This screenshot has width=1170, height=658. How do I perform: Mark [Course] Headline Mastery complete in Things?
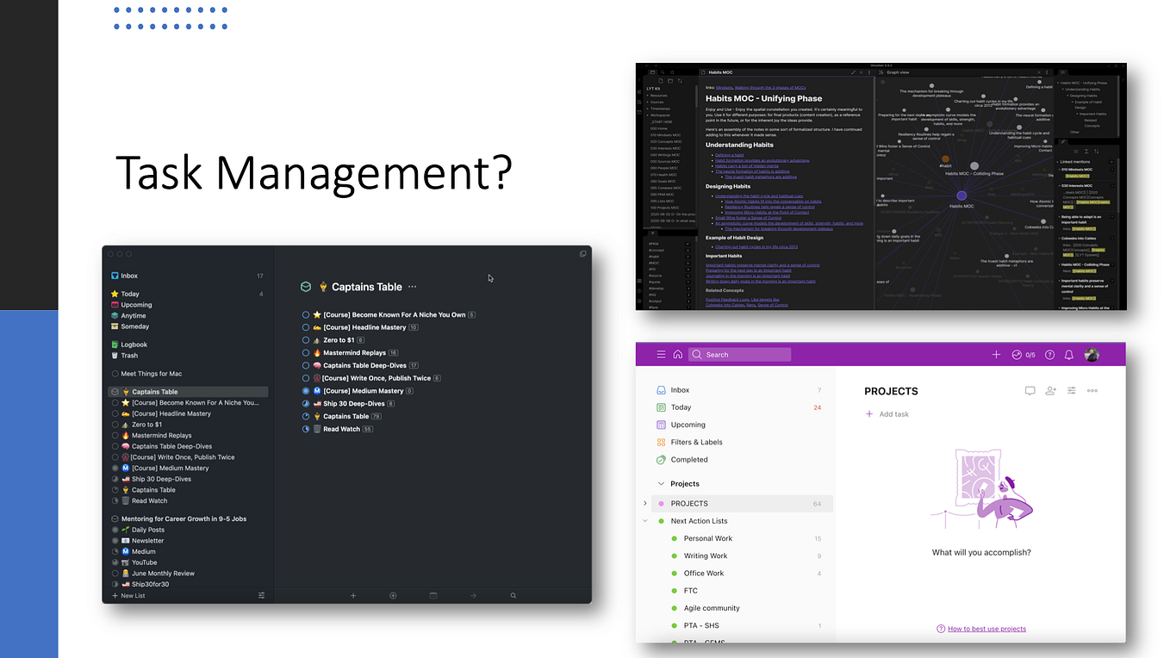[x=306, y=327]
